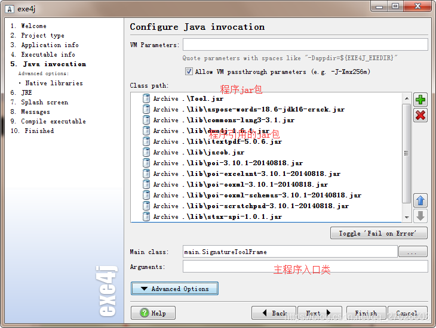This screenshot has width=436, height=328.
Task: Minimize the exe4j window
Action: click(379, 6)
